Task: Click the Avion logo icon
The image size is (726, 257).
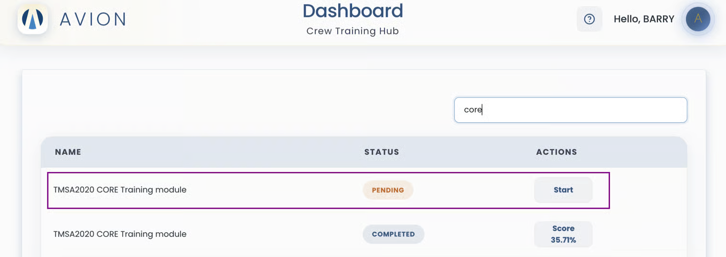Action: coord(32,19)
